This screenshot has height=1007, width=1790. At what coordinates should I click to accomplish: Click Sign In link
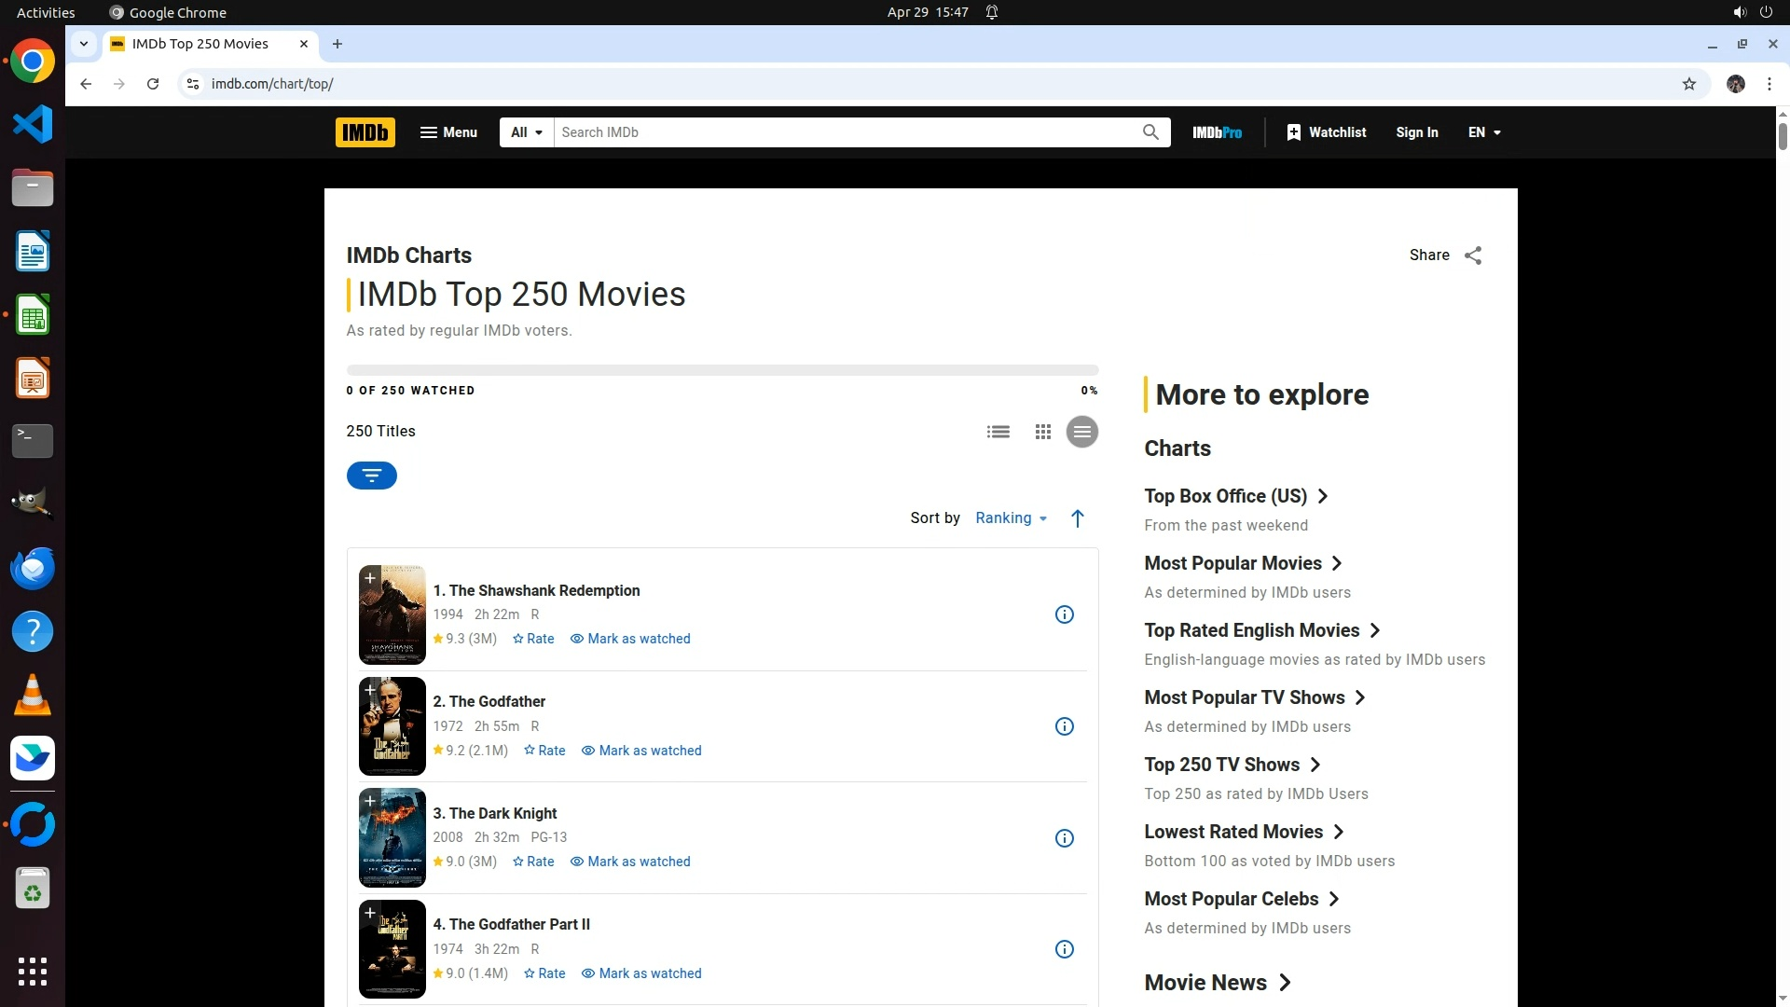1416,132
